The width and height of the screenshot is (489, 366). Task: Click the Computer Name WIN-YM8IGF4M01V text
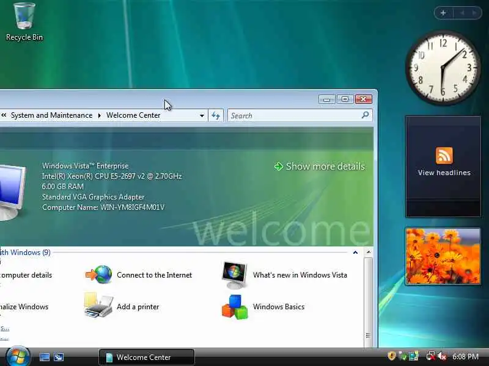pos(103,207)
